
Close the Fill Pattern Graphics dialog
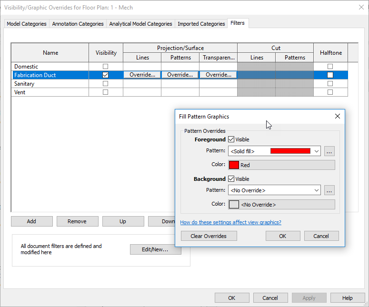pos(337,116)
